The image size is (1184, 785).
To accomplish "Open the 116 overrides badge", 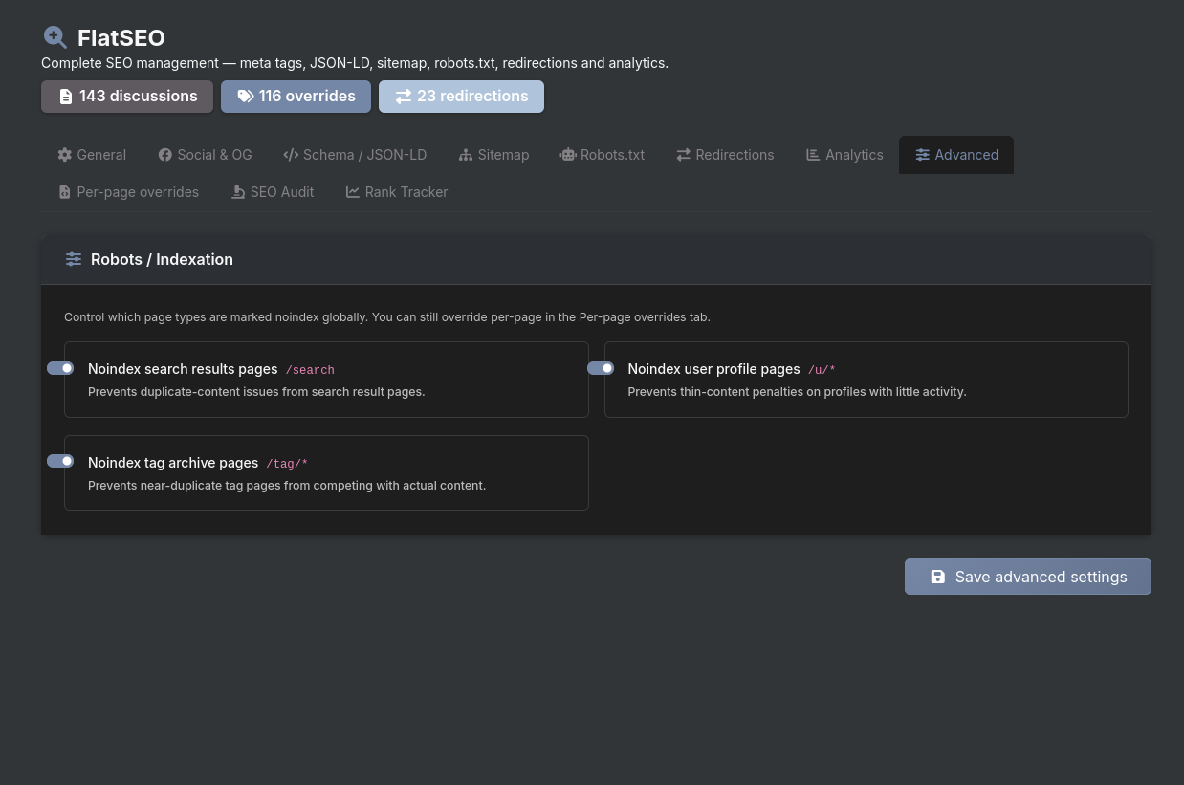I will (296, 97).
